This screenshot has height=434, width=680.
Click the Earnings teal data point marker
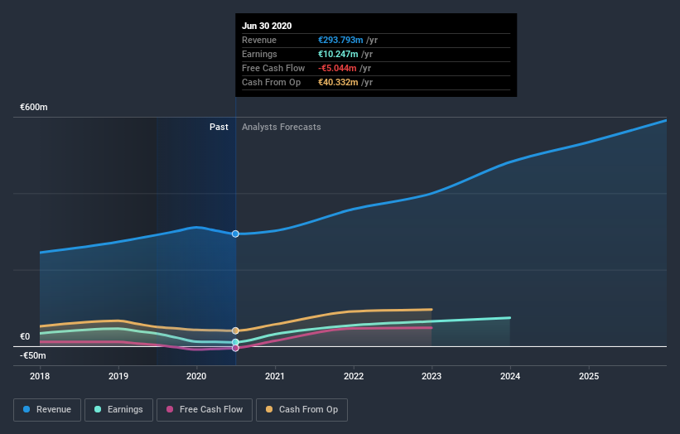pos(235,342)
